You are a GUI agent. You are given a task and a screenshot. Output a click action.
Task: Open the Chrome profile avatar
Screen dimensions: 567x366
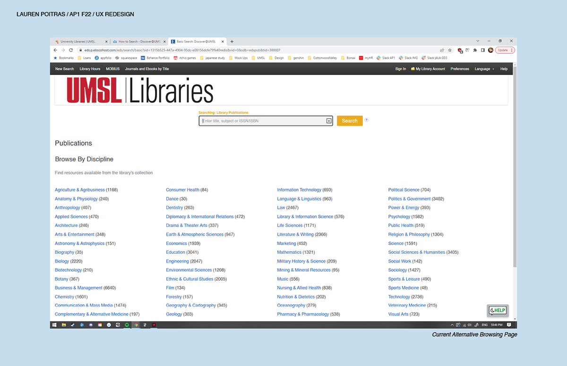tap(490, 50)
